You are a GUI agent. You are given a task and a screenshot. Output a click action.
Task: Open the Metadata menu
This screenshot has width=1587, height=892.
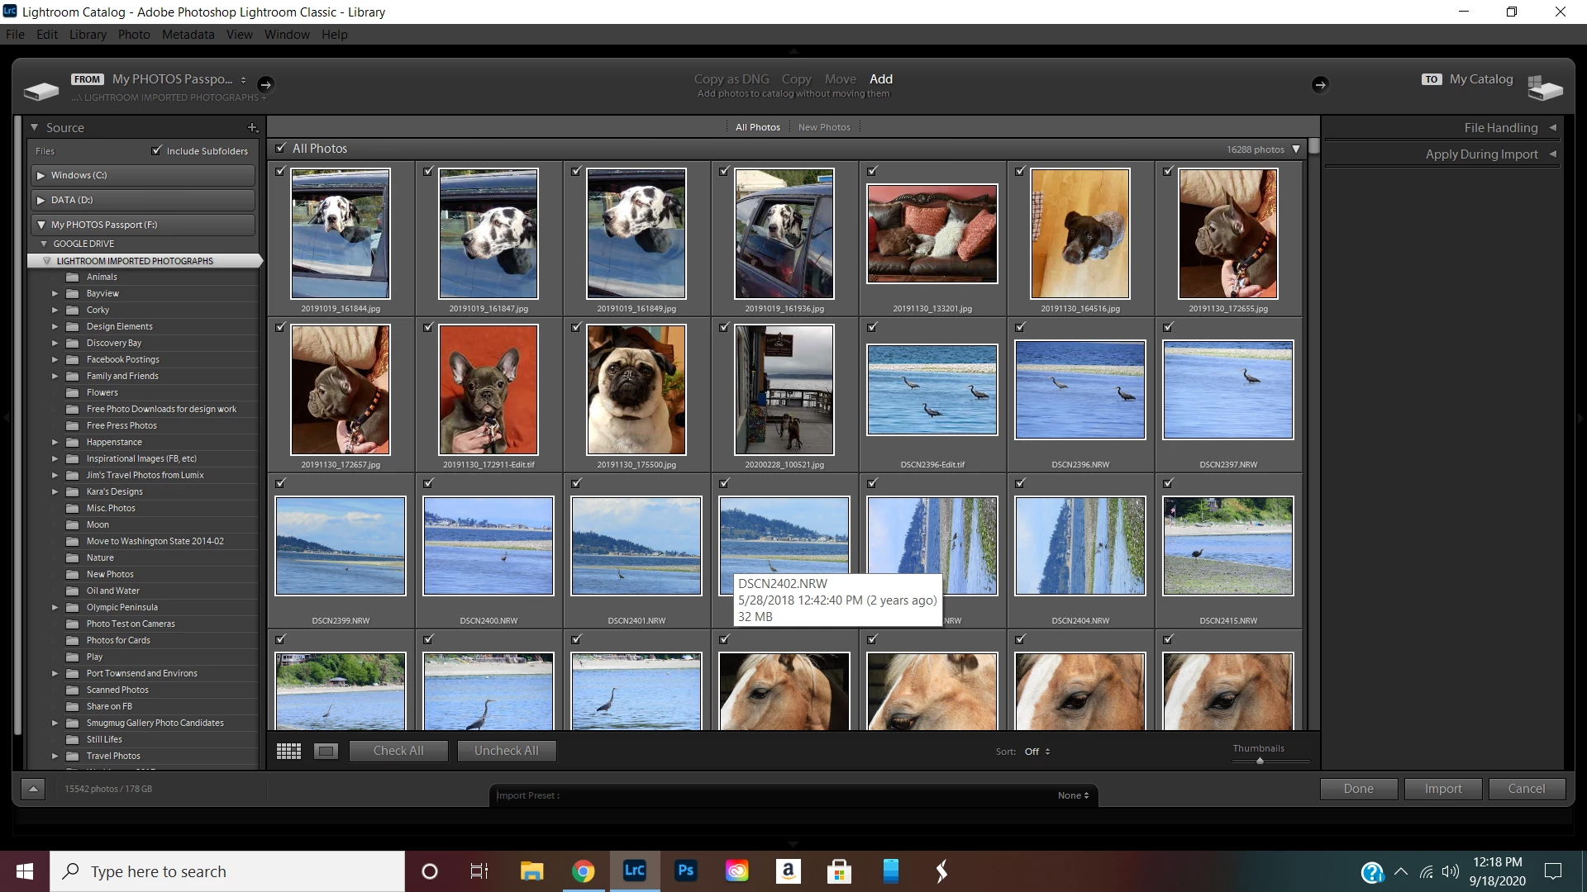click(188, 35)
